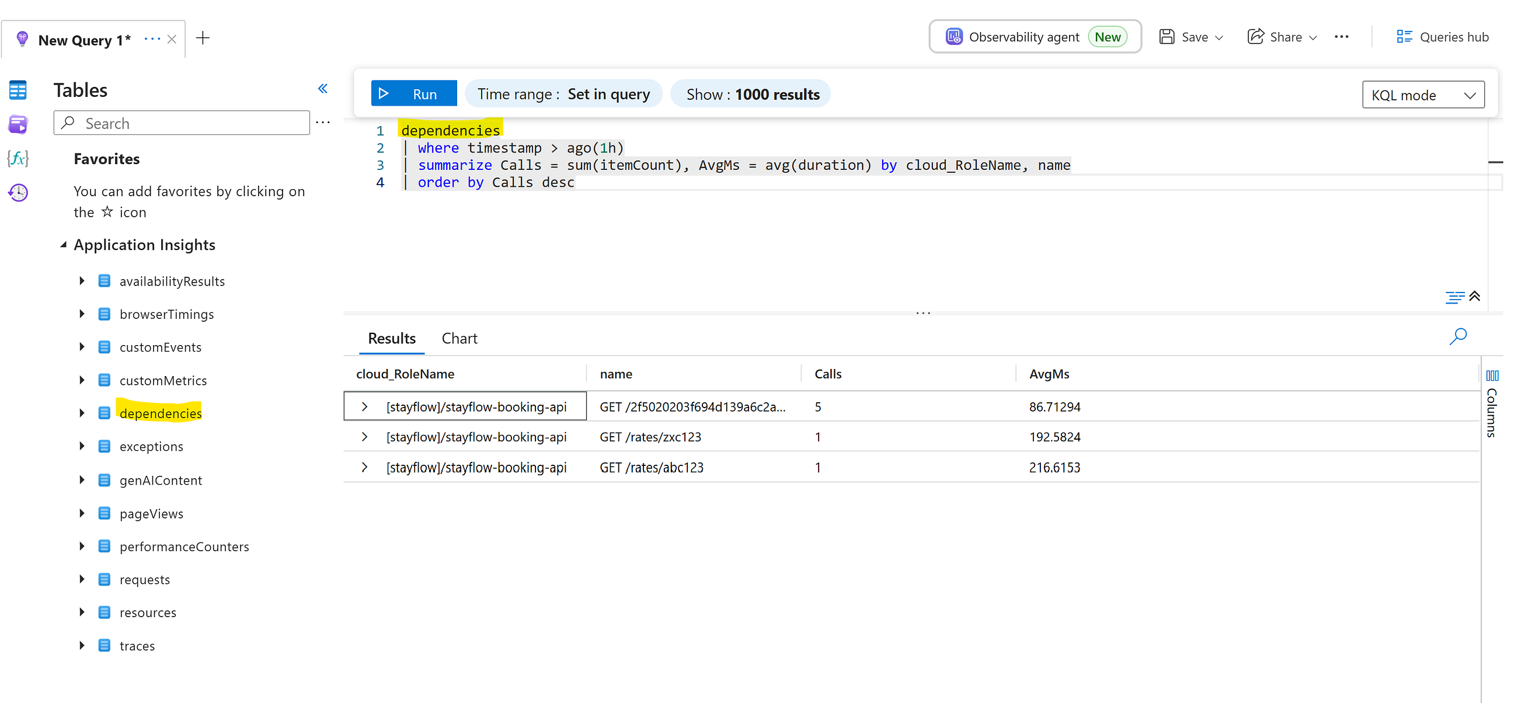1518x703 pixels.
Task: Open the KQL mode dropdown
Action: click(1423, 95)
